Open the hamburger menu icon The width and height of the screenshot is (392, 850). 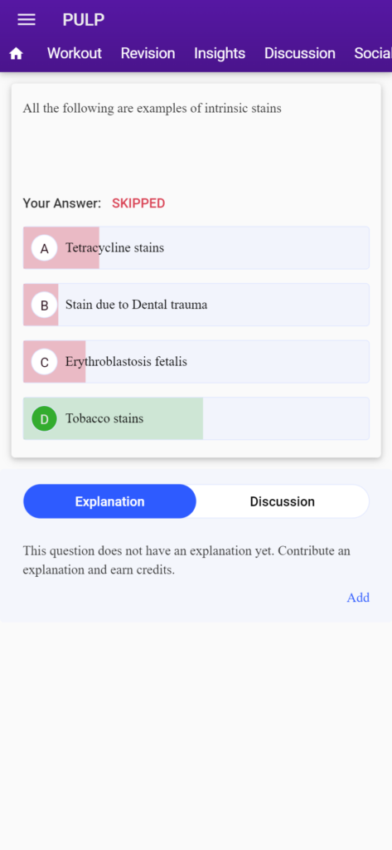click(x=27, y=20)
